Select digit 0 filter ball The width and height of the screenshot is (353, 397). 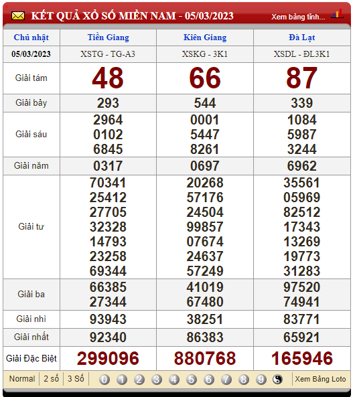pyautogui.click(x=104, y=380)
